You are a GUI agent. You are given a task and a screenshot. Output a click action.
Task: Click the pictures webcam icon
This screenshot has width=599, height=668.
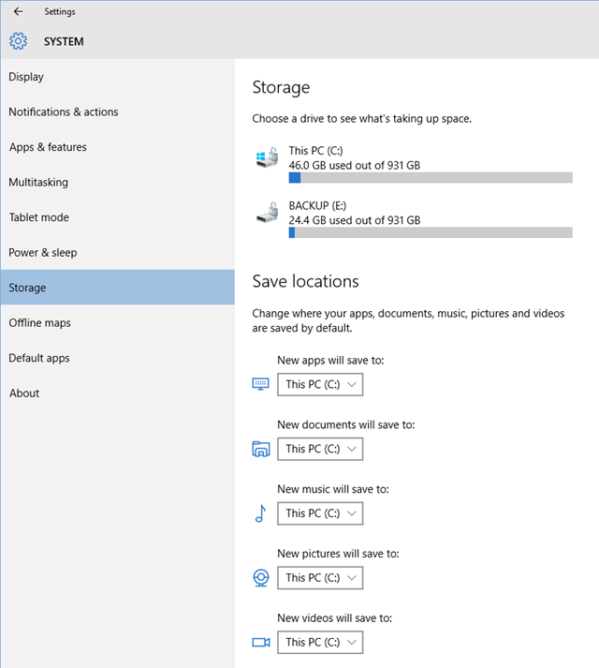pyautogui.click(x=260, y=578)
